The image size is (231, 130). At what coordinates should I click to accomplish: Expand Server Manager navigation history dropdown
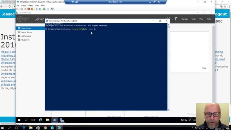[x=29, y=19]
